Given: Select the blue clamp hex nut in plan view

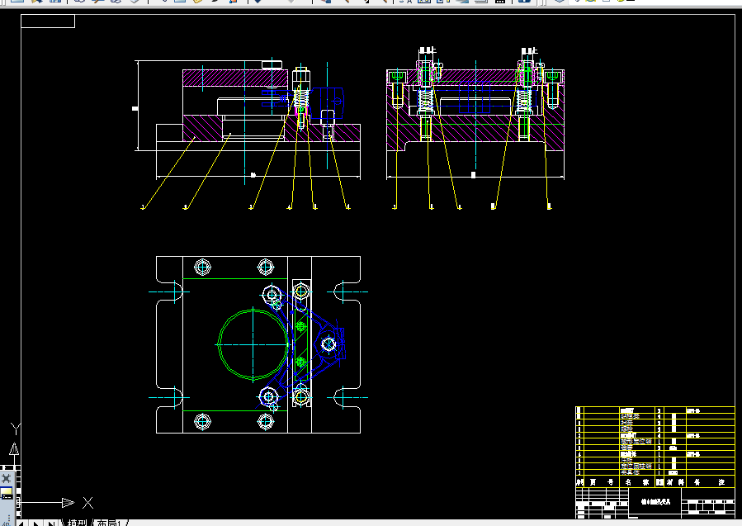Looking at the screenshot, I should tap(328, 344).
